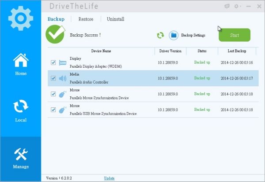Screen dimensions: 265x182
Task: Click mouse icon for Parallels USB Mouse row
Action: pos(63,110)
